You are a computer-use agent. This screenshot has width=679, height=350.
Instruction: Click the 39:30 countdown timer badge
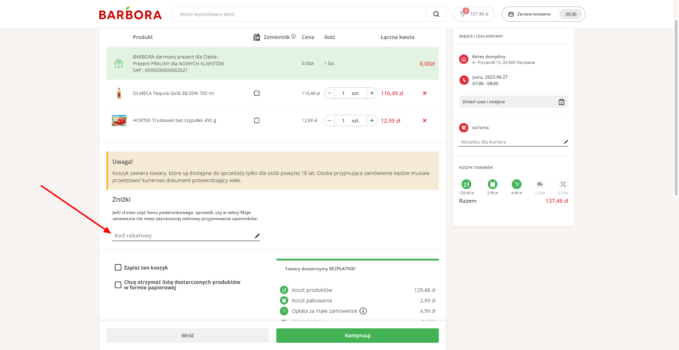[x=571, y=14]
